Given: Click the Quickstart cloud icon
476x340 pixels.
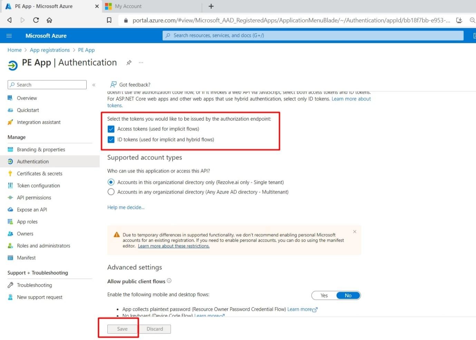Looking at the screenshot, I should coord(10,110).
